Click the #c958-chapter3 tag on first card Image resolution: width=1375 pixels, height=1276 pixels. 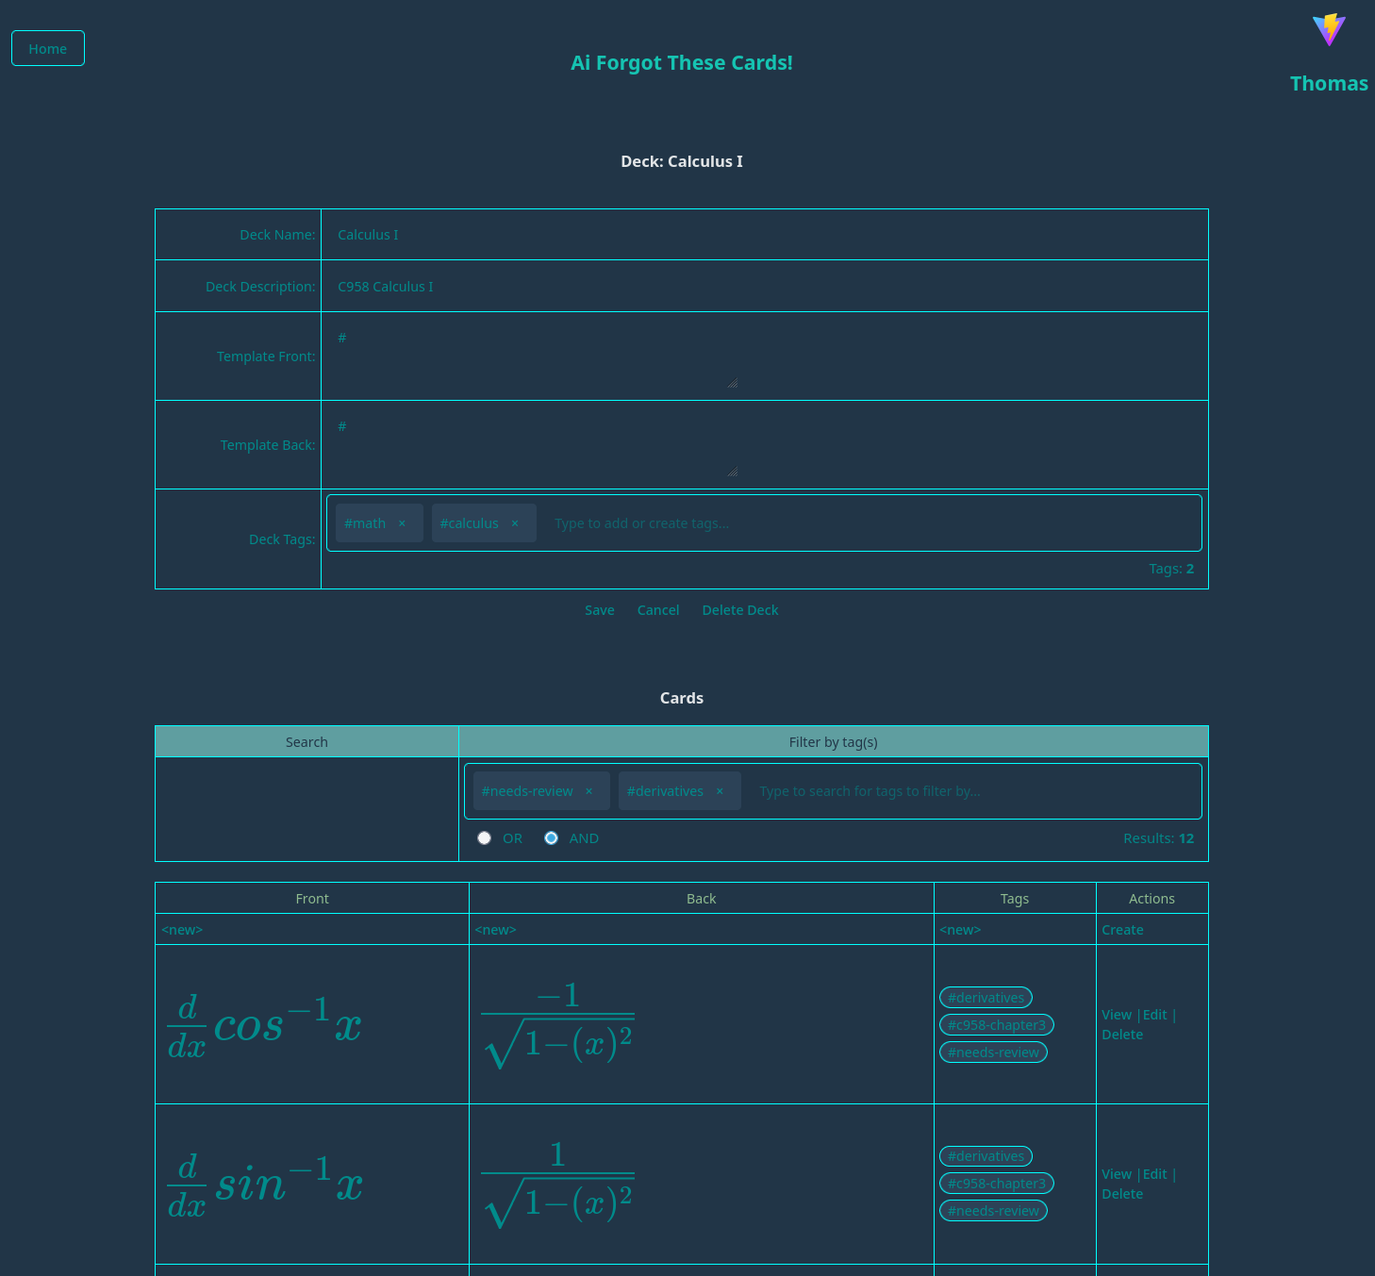[x=996, y=1025]
